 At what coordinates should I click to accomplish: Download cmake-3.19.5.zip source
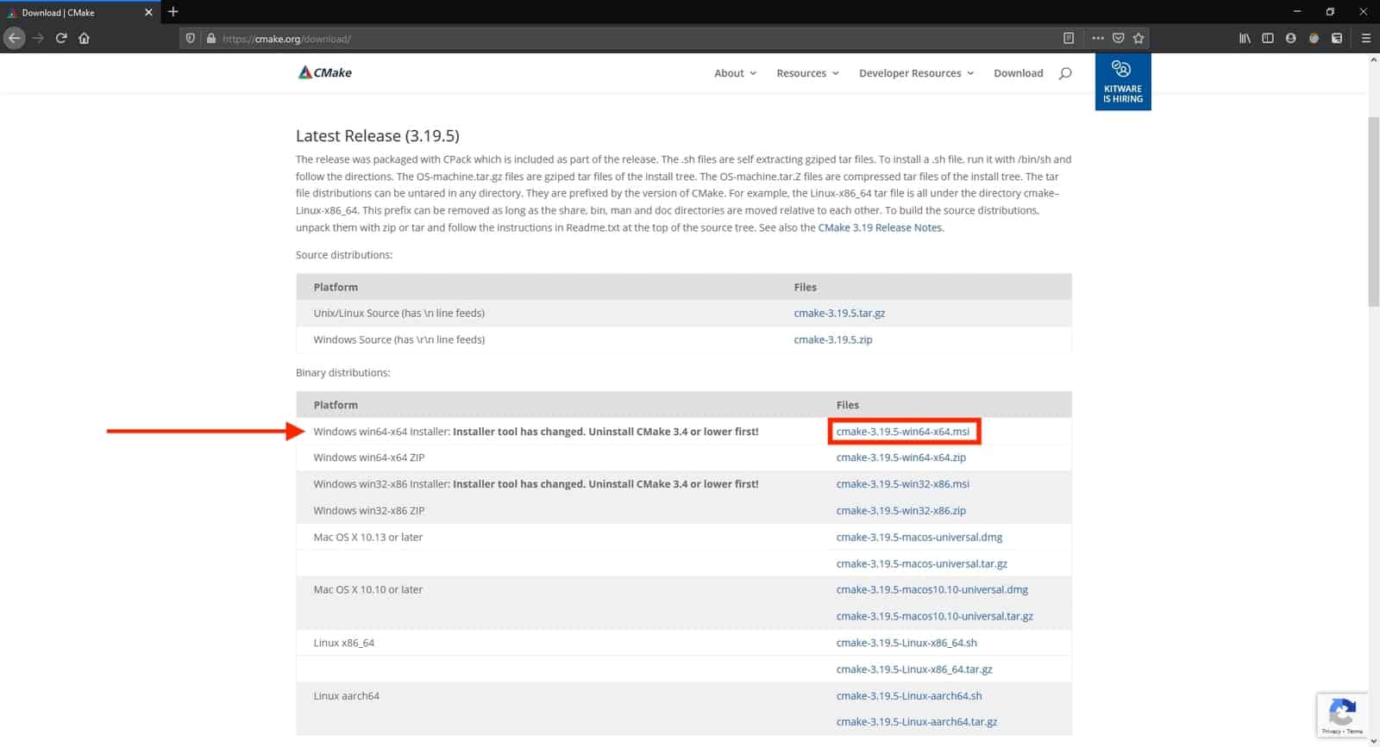pyautogui.click(x=833, y=339)
